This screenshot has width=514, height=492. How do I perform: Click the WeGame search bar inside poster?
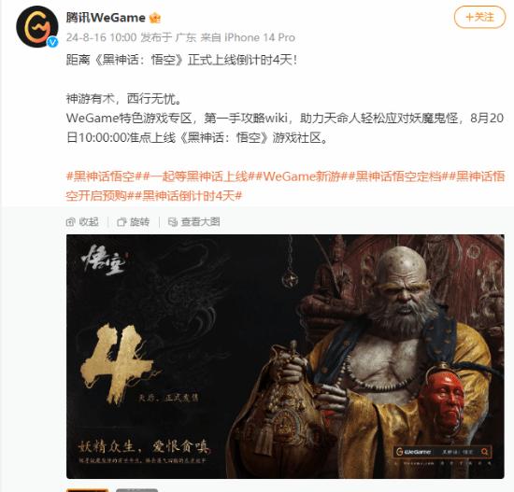443,452
